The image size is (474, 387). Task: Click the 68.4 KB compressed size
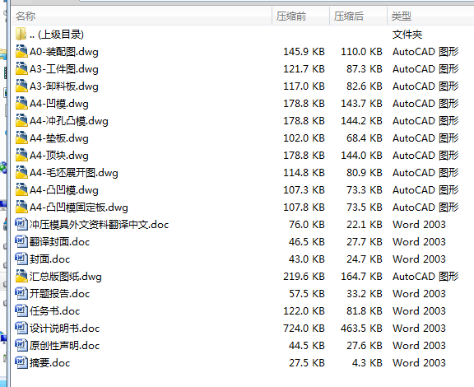pyautogui.click(x=365, y=138)
